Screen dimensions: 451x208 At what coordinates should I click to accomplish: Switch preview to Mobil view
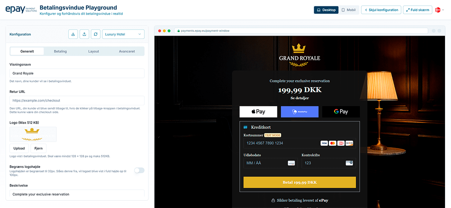349,10
